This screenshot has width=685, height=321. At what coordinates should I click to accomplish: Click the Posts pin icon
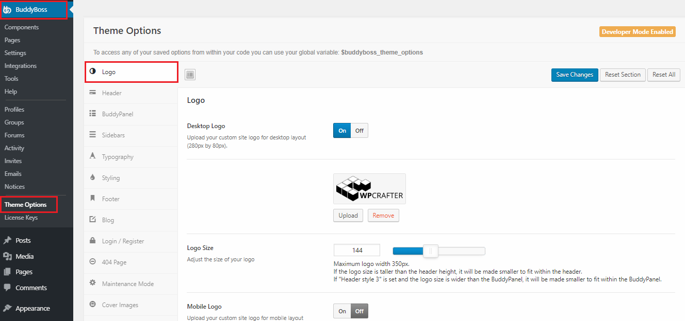[x=7, y=240]
